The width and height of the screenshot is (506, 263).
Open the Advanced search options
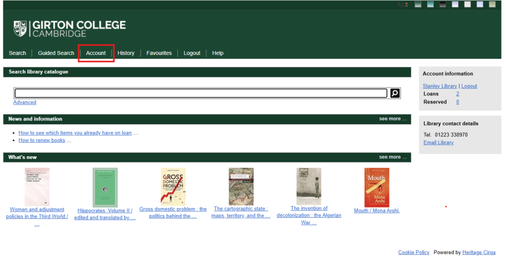[24, 102]
